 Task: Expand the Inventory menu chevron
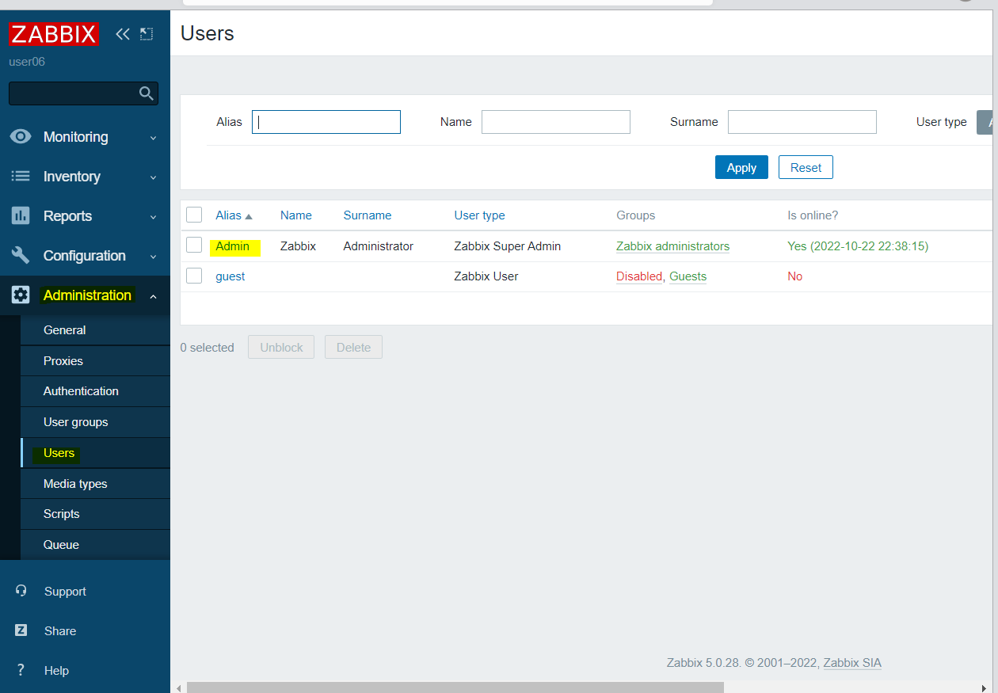click(154, 177)
